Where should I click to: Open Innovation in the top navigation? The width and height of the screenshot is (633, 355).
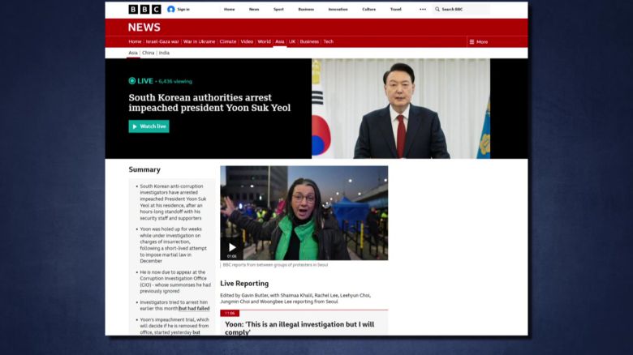[338, 9]
